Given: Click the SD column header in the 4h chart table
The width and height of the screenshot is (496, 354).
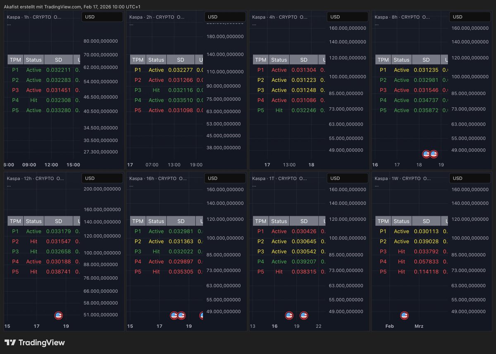Looking at the screenshot, I should [304, 60].
